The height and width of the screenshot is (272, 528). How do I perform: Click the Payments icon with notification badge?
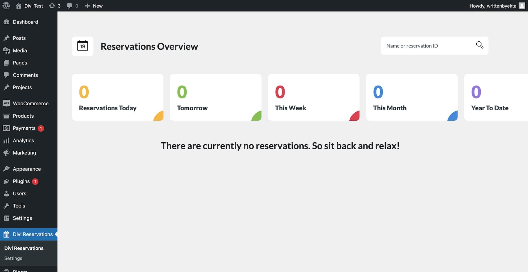pyautogui.click(x=6, y=128)
